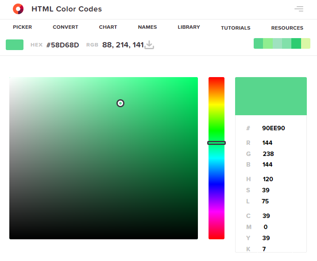The width and height of the screenshot is (317, 261).
Task: Open the RESOURCES menu item
Action: point(287,28)
